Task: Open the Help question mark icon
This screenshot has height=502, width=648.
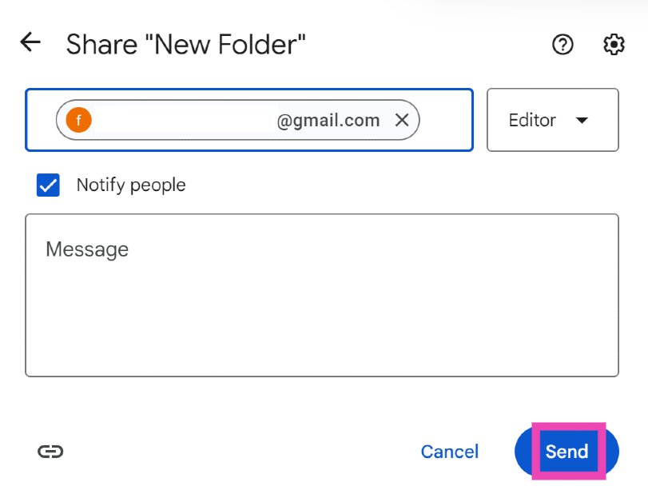Action: coord(563,45)
